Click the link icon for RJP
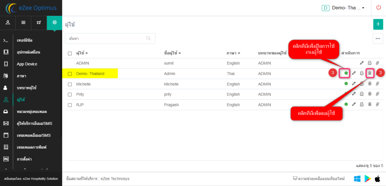The width and height of the screenshot is (386, 186). coord(377,104)
